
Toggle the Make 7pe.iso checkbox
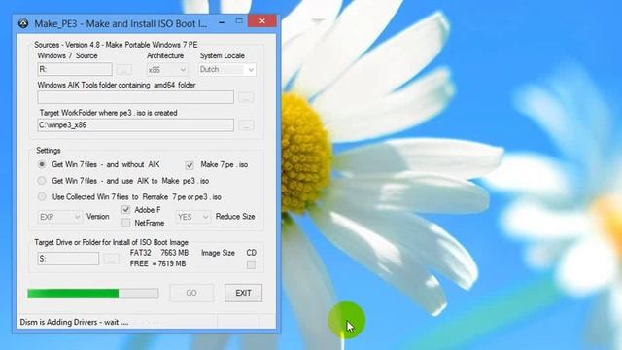(x=190, y=165)
